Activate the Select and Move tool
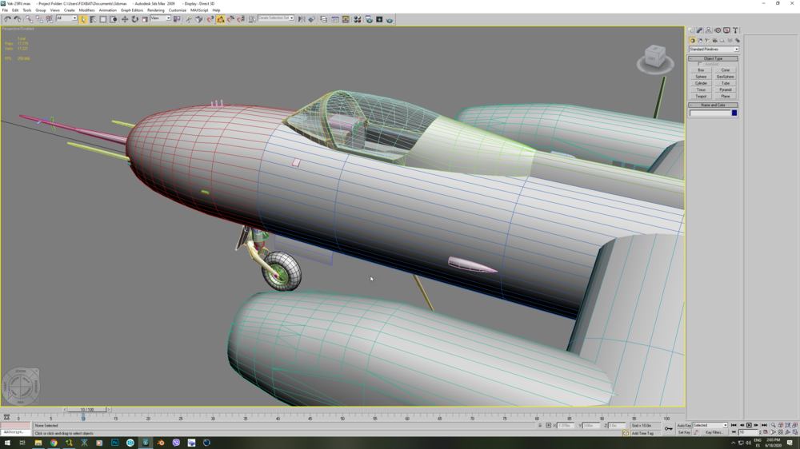800x449 pixels. [125, 19]
